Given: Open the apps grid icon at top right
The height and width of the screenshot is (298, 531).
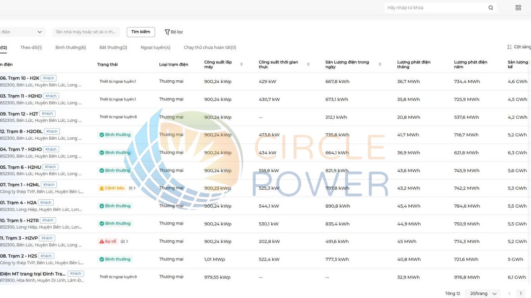Looking at the screenshot, I should [x=518, y=8].
